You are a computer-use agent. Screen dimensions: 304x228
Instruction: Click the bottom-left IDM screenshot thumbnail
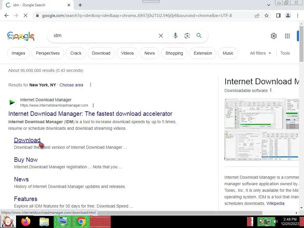click(243, 145)
